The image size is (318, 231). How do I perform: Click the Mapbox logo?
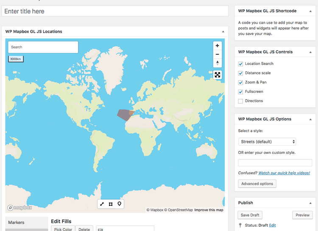point(20,208)
